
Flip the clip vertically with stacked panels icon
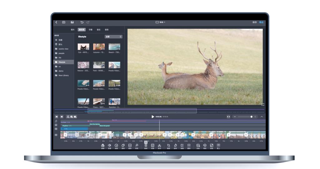coord(189,145)
